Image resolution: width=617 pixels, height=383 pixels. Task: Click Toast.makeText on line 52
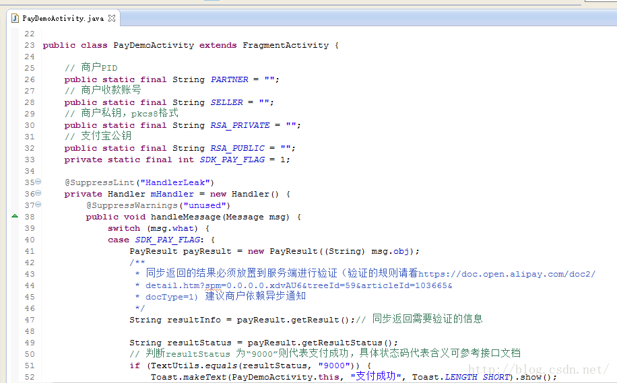tap(189, 377)
